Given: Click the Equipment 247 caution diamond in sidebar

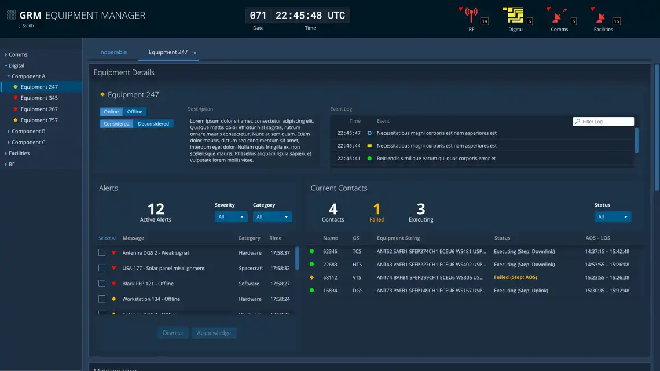Looking at the screenshot, I should 16,87.
